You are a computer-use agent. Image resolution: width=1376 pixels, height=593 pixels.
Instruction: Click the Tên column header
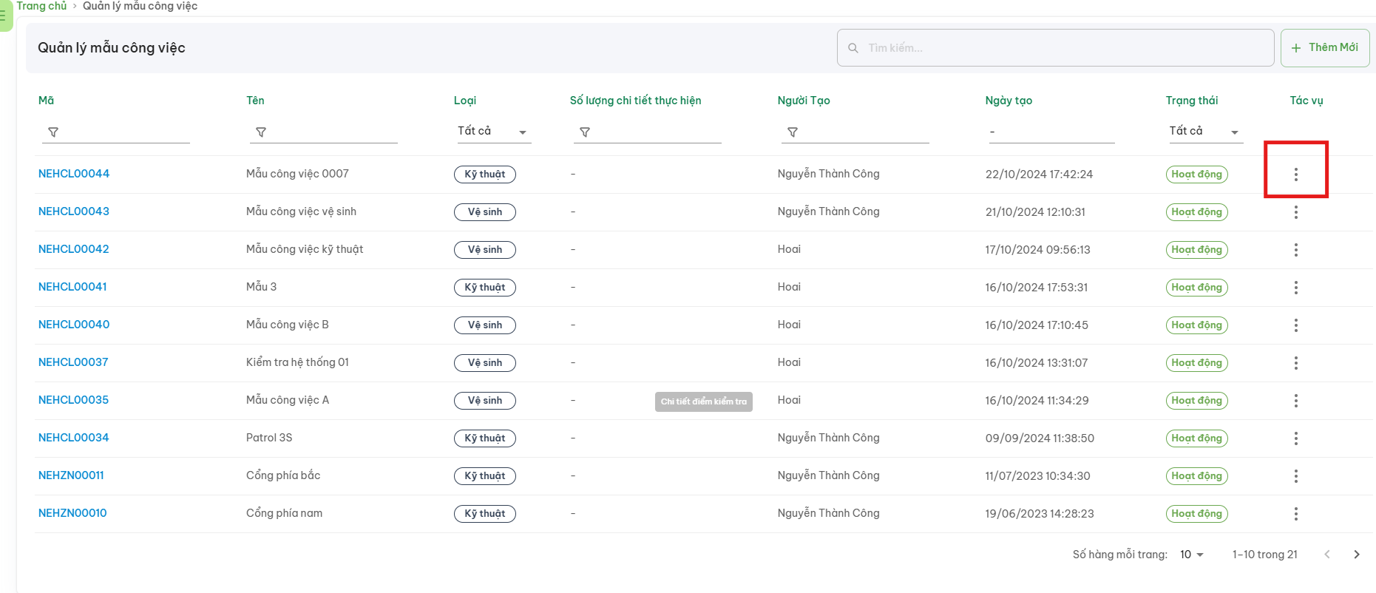pyautogui.click(x=255, y=101)
